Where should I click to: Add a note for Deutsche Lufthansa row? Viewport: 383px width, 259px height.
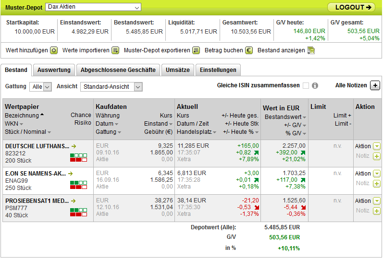click(377, 156)
